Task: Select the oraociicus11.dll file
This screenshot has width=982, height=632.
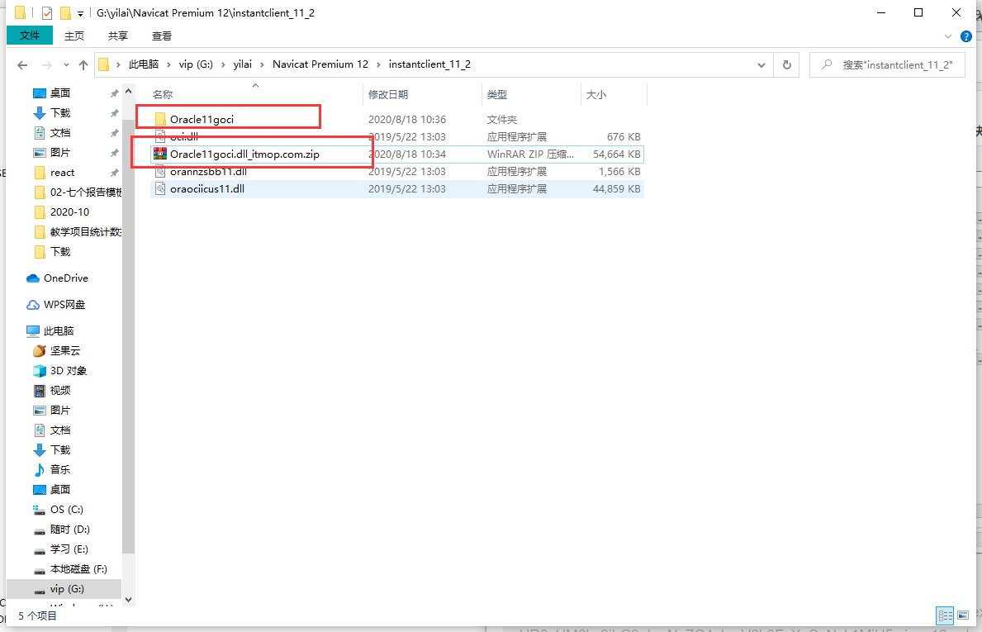Action: point(397,189)
